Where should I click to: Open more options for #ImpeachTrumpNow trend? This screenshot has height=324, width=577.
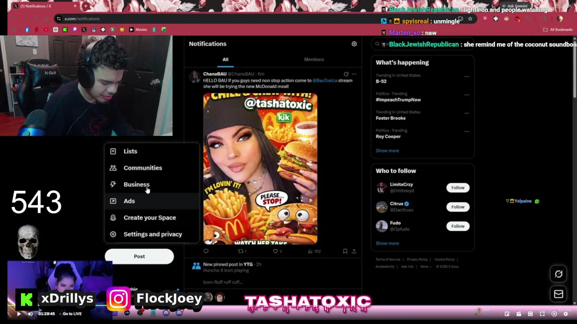467,95
